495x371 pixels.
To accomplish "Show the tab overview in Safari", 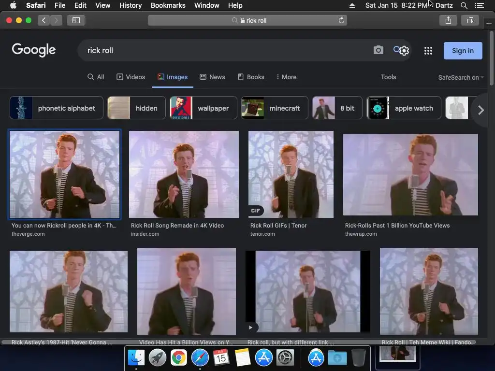I will (x=470, y=20).
